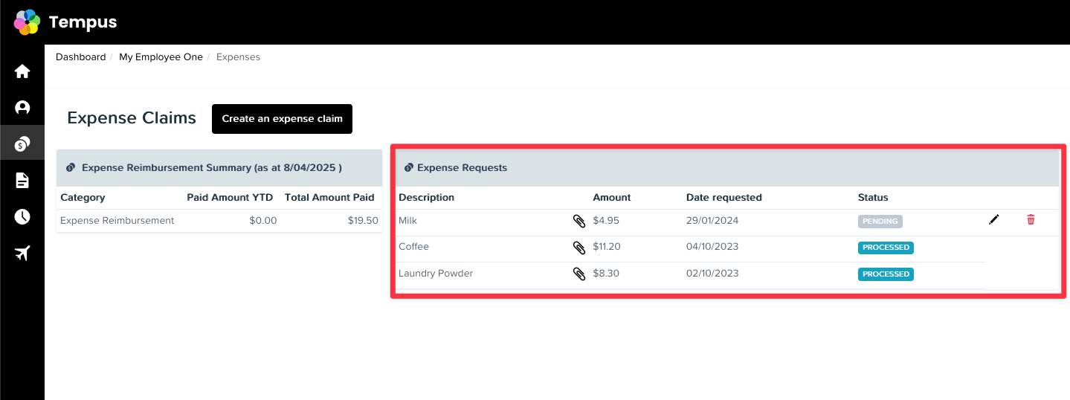Click the Pending status badge for Milk
This screenshot has width=1070, height=400.
880,221
